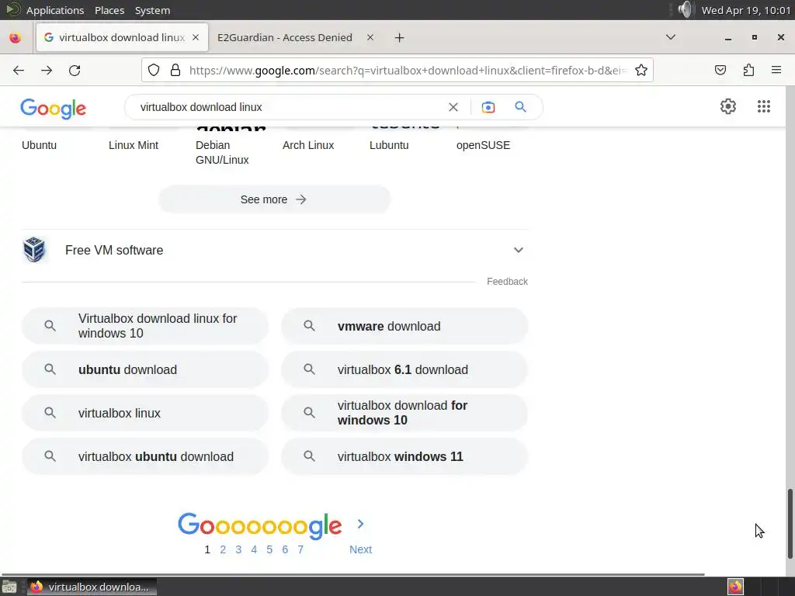Search virtualbox 6.1 download suggestion

(404, 369)
